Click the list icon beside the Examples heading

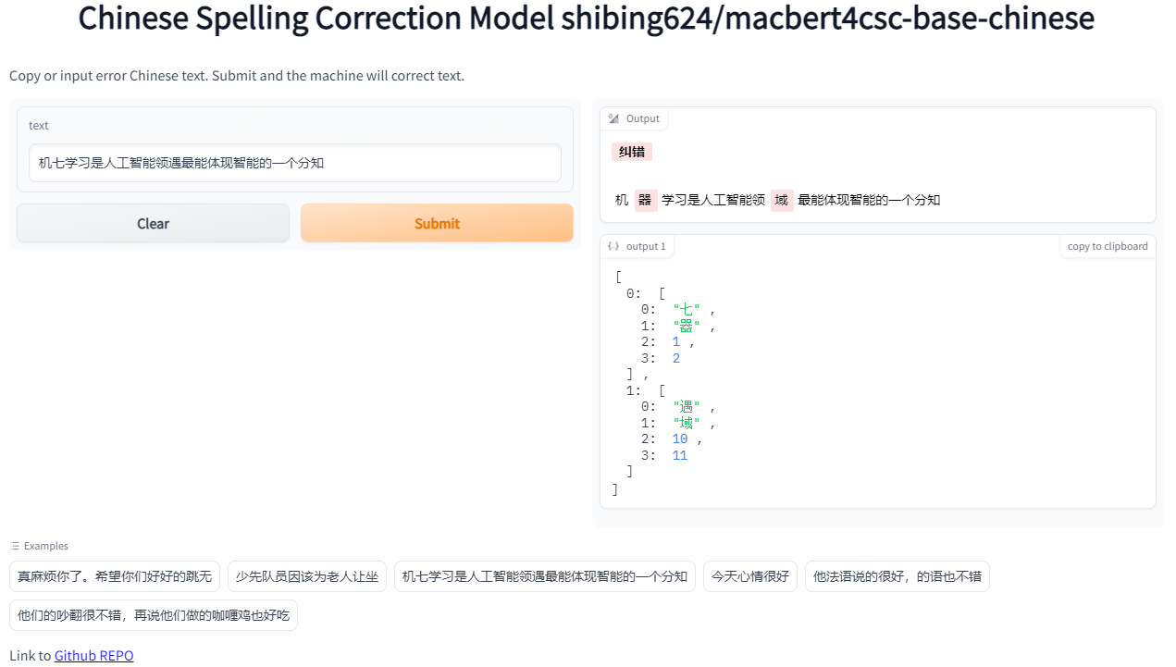coord(15,546)
